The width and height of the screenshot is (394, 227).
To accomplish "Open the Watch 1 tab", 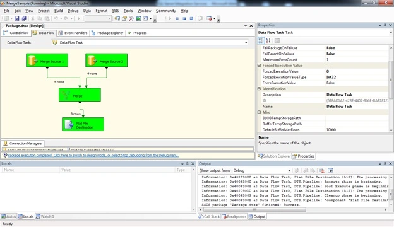I will pyautogui.click(x=45, y=216).
